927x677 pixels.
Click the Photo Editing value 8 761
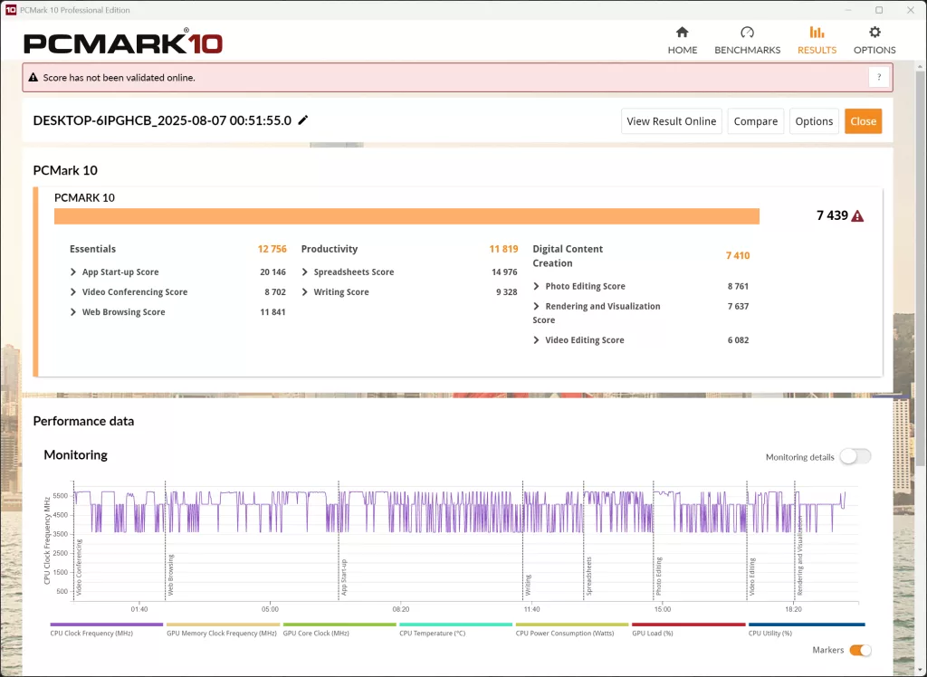coord(738,286)
